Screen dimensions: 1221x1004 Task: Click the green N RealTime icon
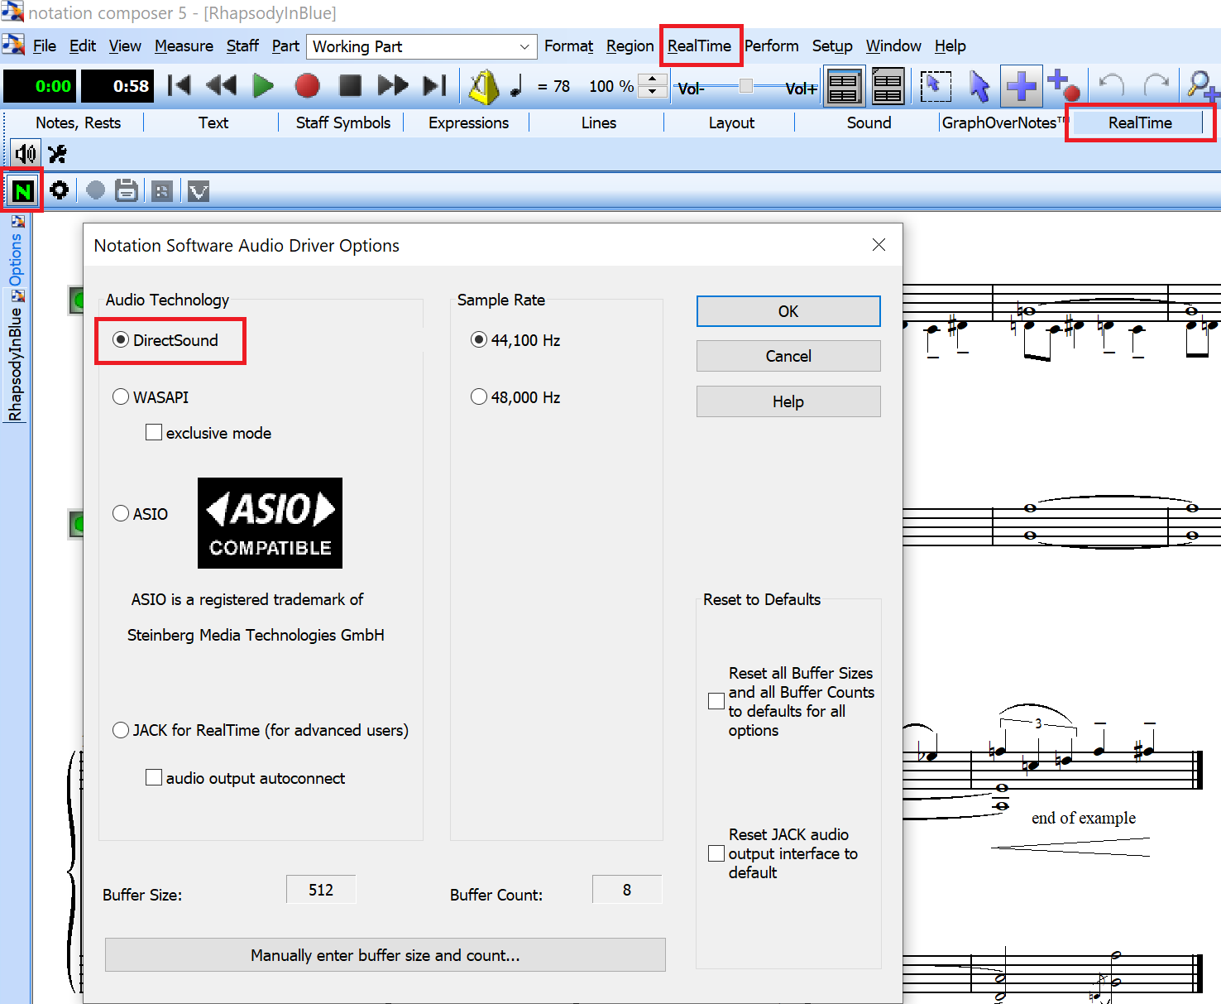pyautogui.click(x=22, y=191)
